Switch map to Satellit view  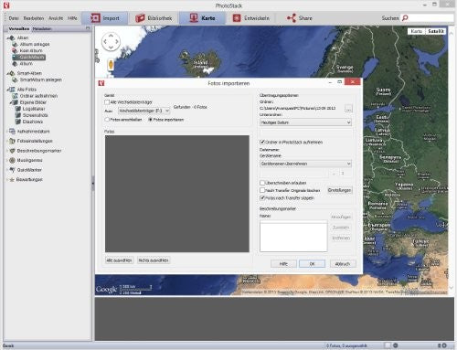point(435,31)
